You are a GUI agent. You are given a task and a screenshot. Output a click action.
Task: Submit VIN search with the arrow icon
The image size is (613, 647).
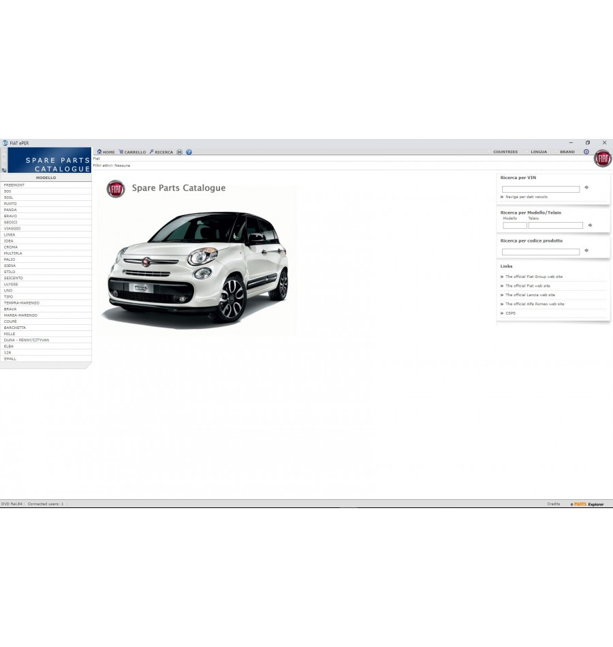click(x=586, y=187)
